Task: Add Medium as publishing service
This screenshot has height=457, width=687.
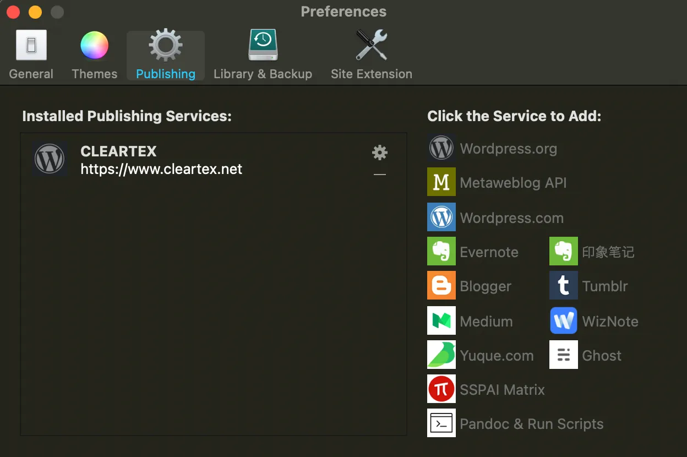Action: pyautogui.click(x=486, y=322)
